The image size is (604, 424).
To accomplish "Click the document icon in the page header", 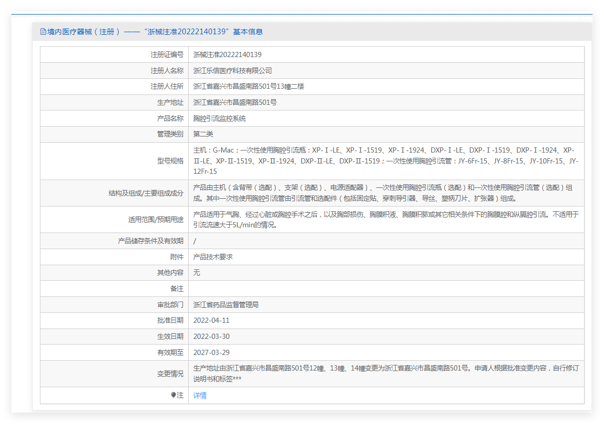I will (43, 32).
